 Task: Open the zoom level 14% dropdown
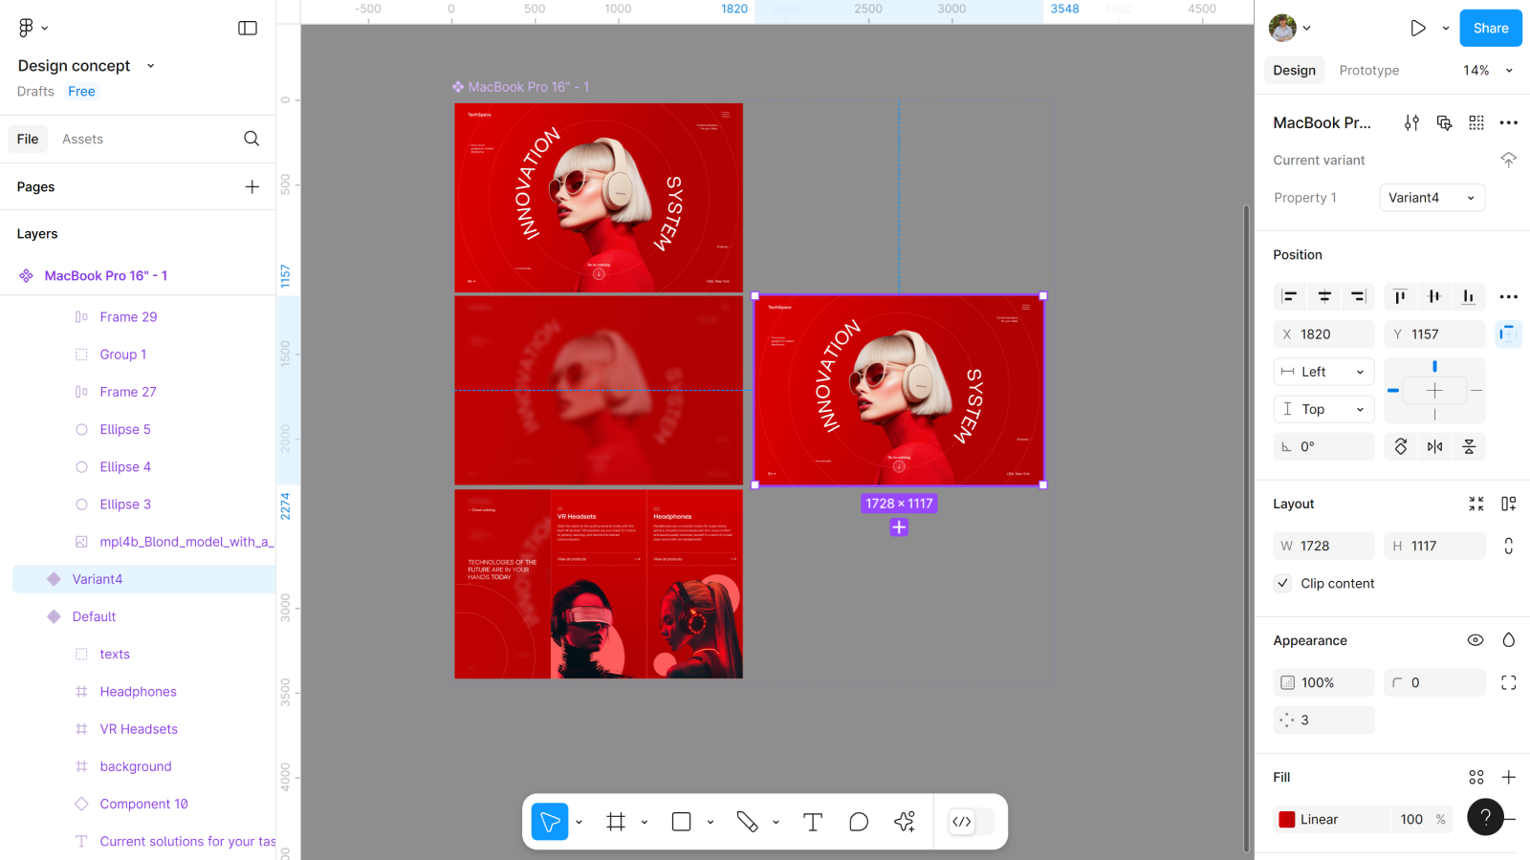pyautogui.click(x=1487, y=70)
